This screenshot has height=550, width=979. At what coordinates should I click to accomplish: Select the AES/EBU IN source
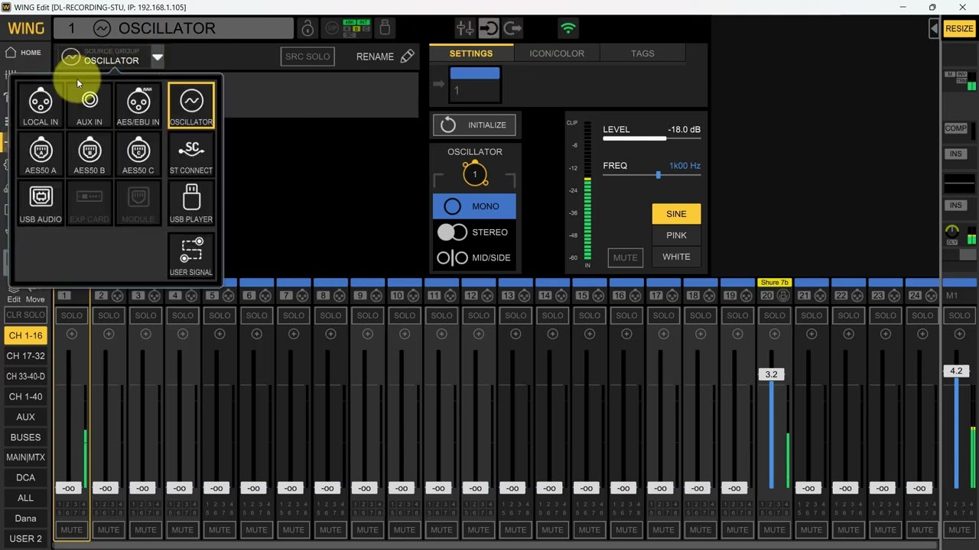[x=138, y=106]
